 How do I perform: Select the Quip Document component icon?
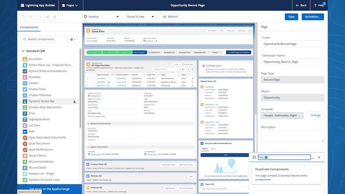tap(25, 143)
